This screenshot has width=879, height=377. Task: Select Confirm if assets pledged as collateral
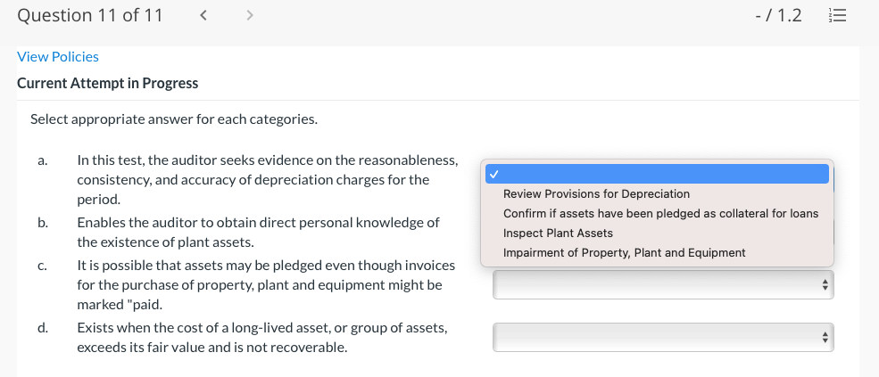tap(660, 213)
